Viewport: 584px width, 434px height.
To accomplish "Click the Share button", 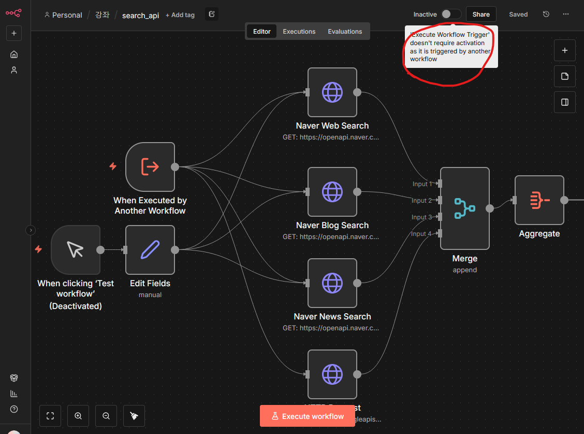I will click(x=481, y=14).
